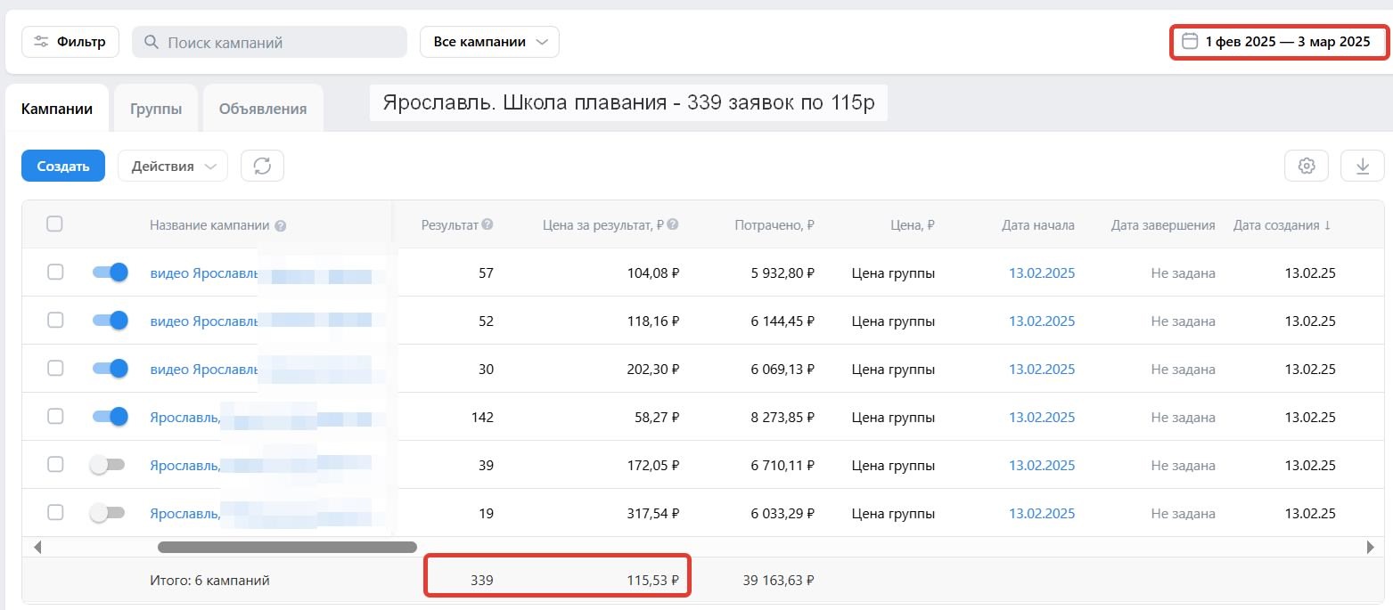This screenshot has height=610, width=1393.
Task: Click help icon next to Результат
Action: (488, 225)
